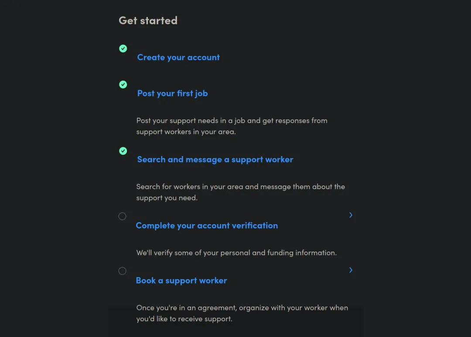Click the 'Once you're in an agreement' description
This screenshot has height=337, width=471.
(x=242, y=313)
